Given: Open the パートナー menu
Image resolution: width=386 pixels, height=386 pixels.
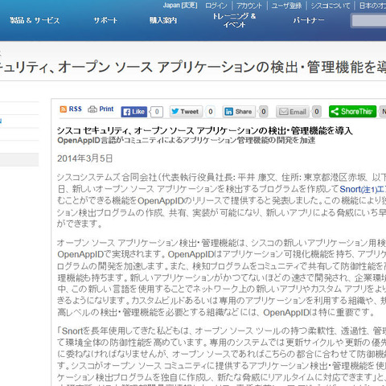Looking at the screenshot, I should pyautogui.click(x=309, y=20).
